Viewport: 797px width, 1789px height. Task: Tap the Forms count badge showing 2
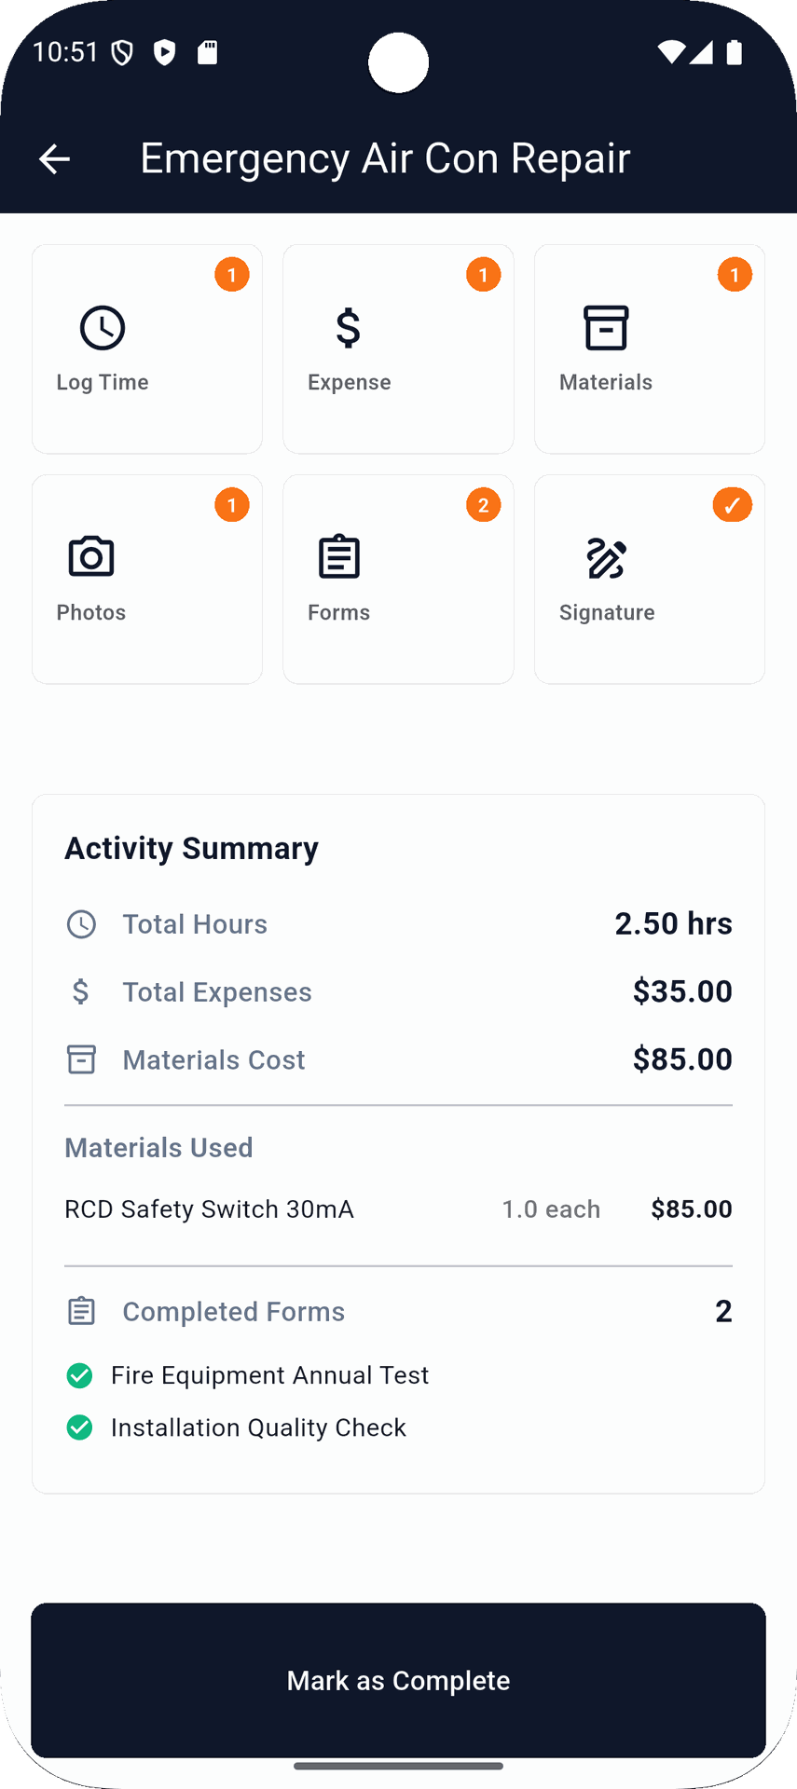click(483, 505)
